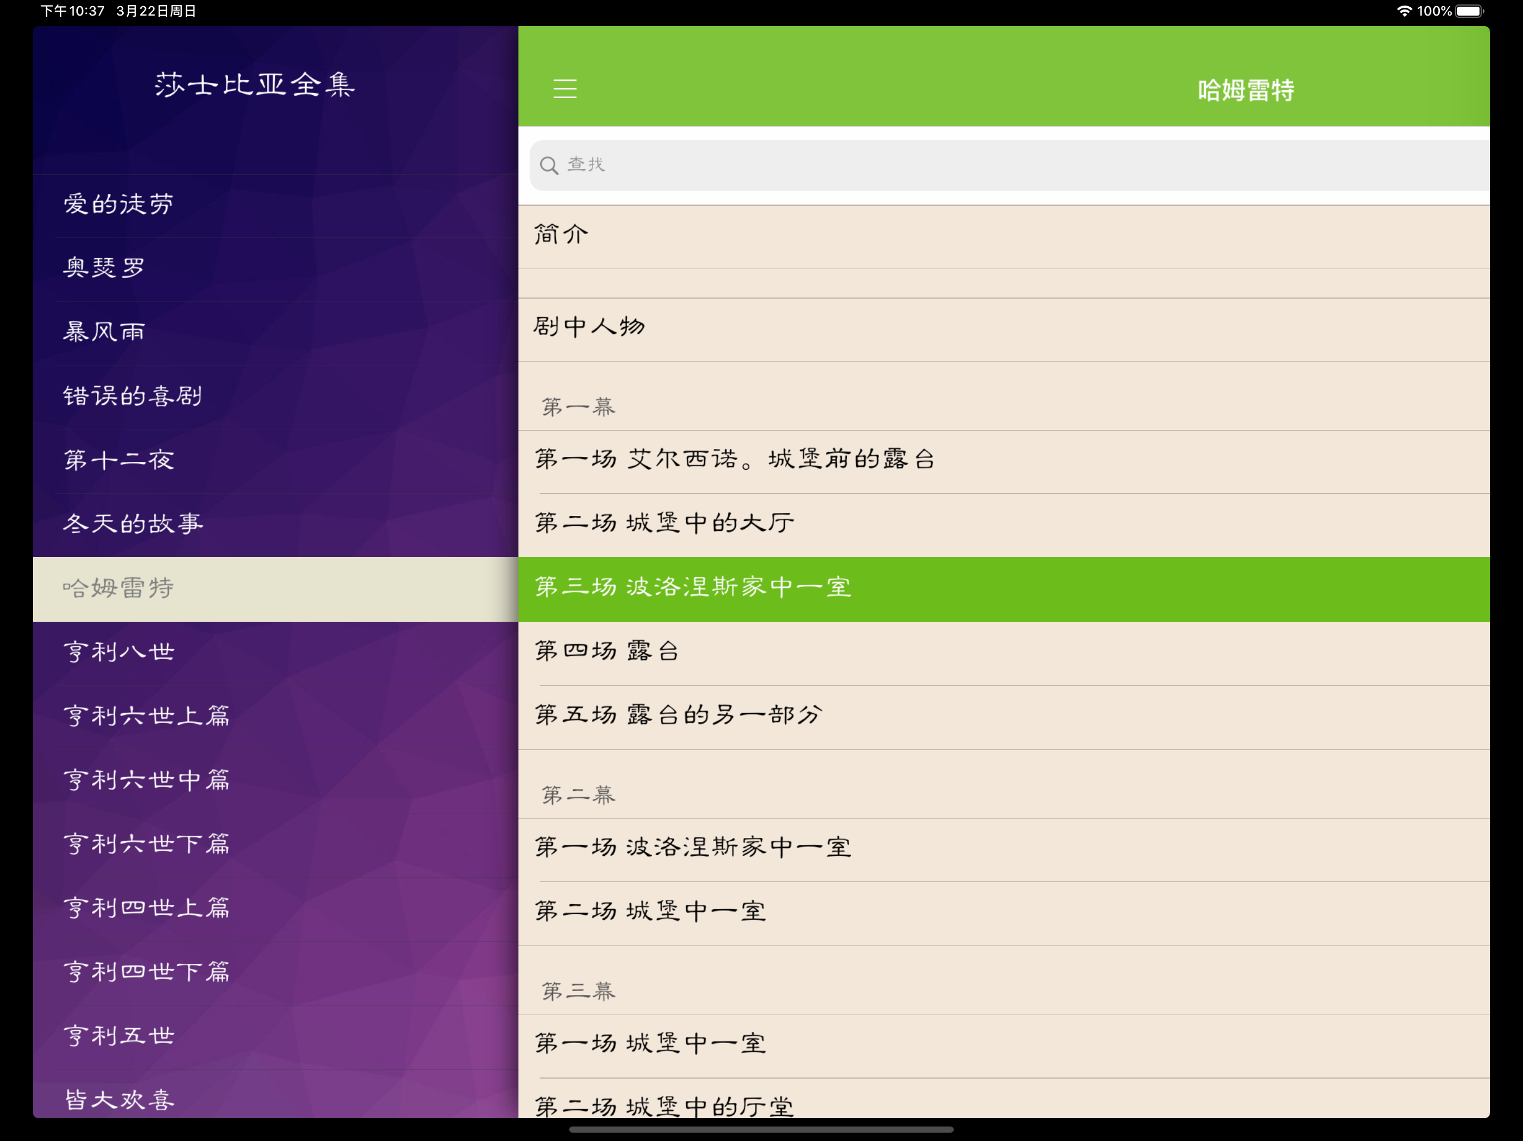
Task: Open 爱的徒劳 in the sidebar
Action: coord(275,204)
